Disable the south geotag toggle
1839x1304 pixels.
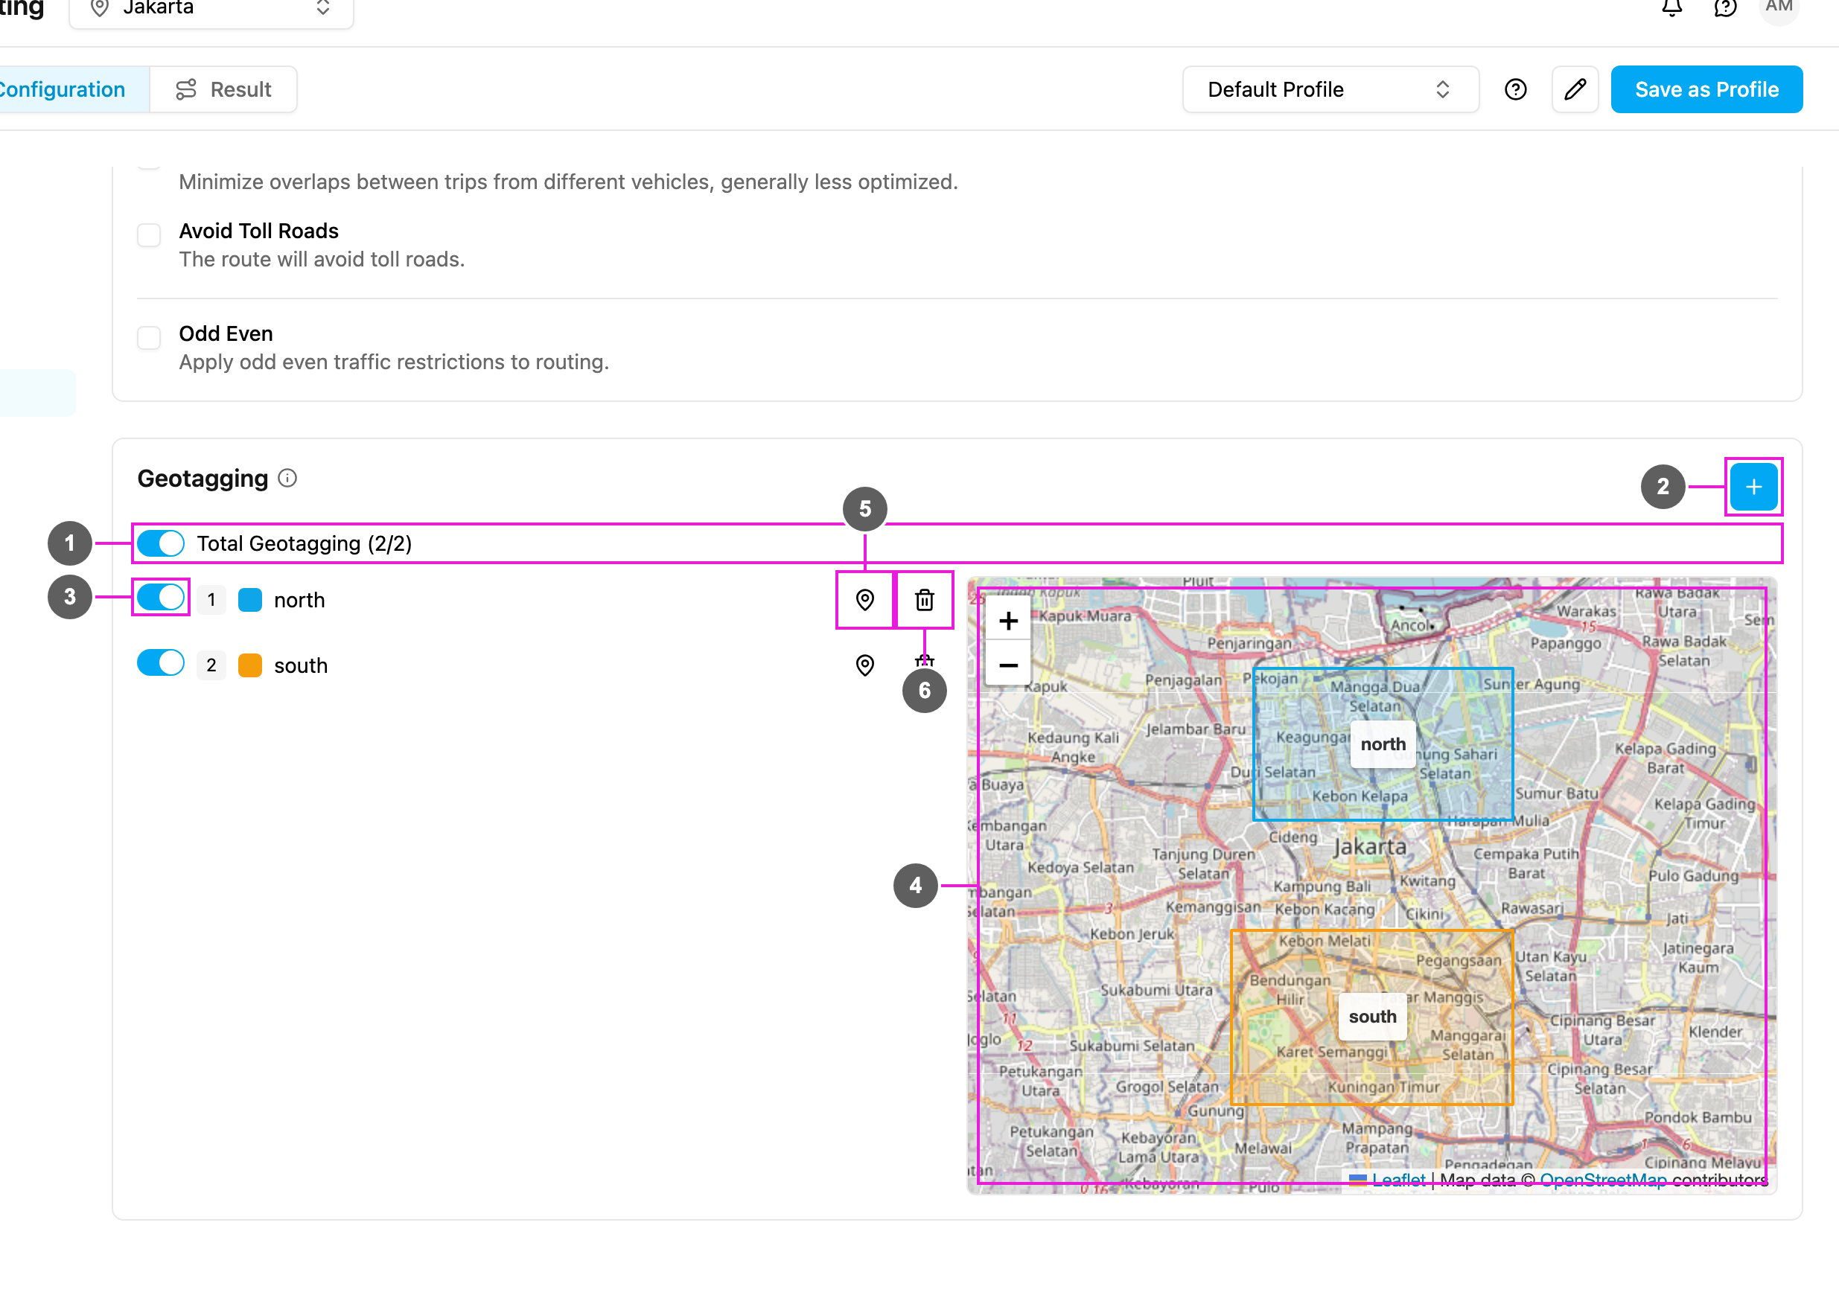click(161, 663)
